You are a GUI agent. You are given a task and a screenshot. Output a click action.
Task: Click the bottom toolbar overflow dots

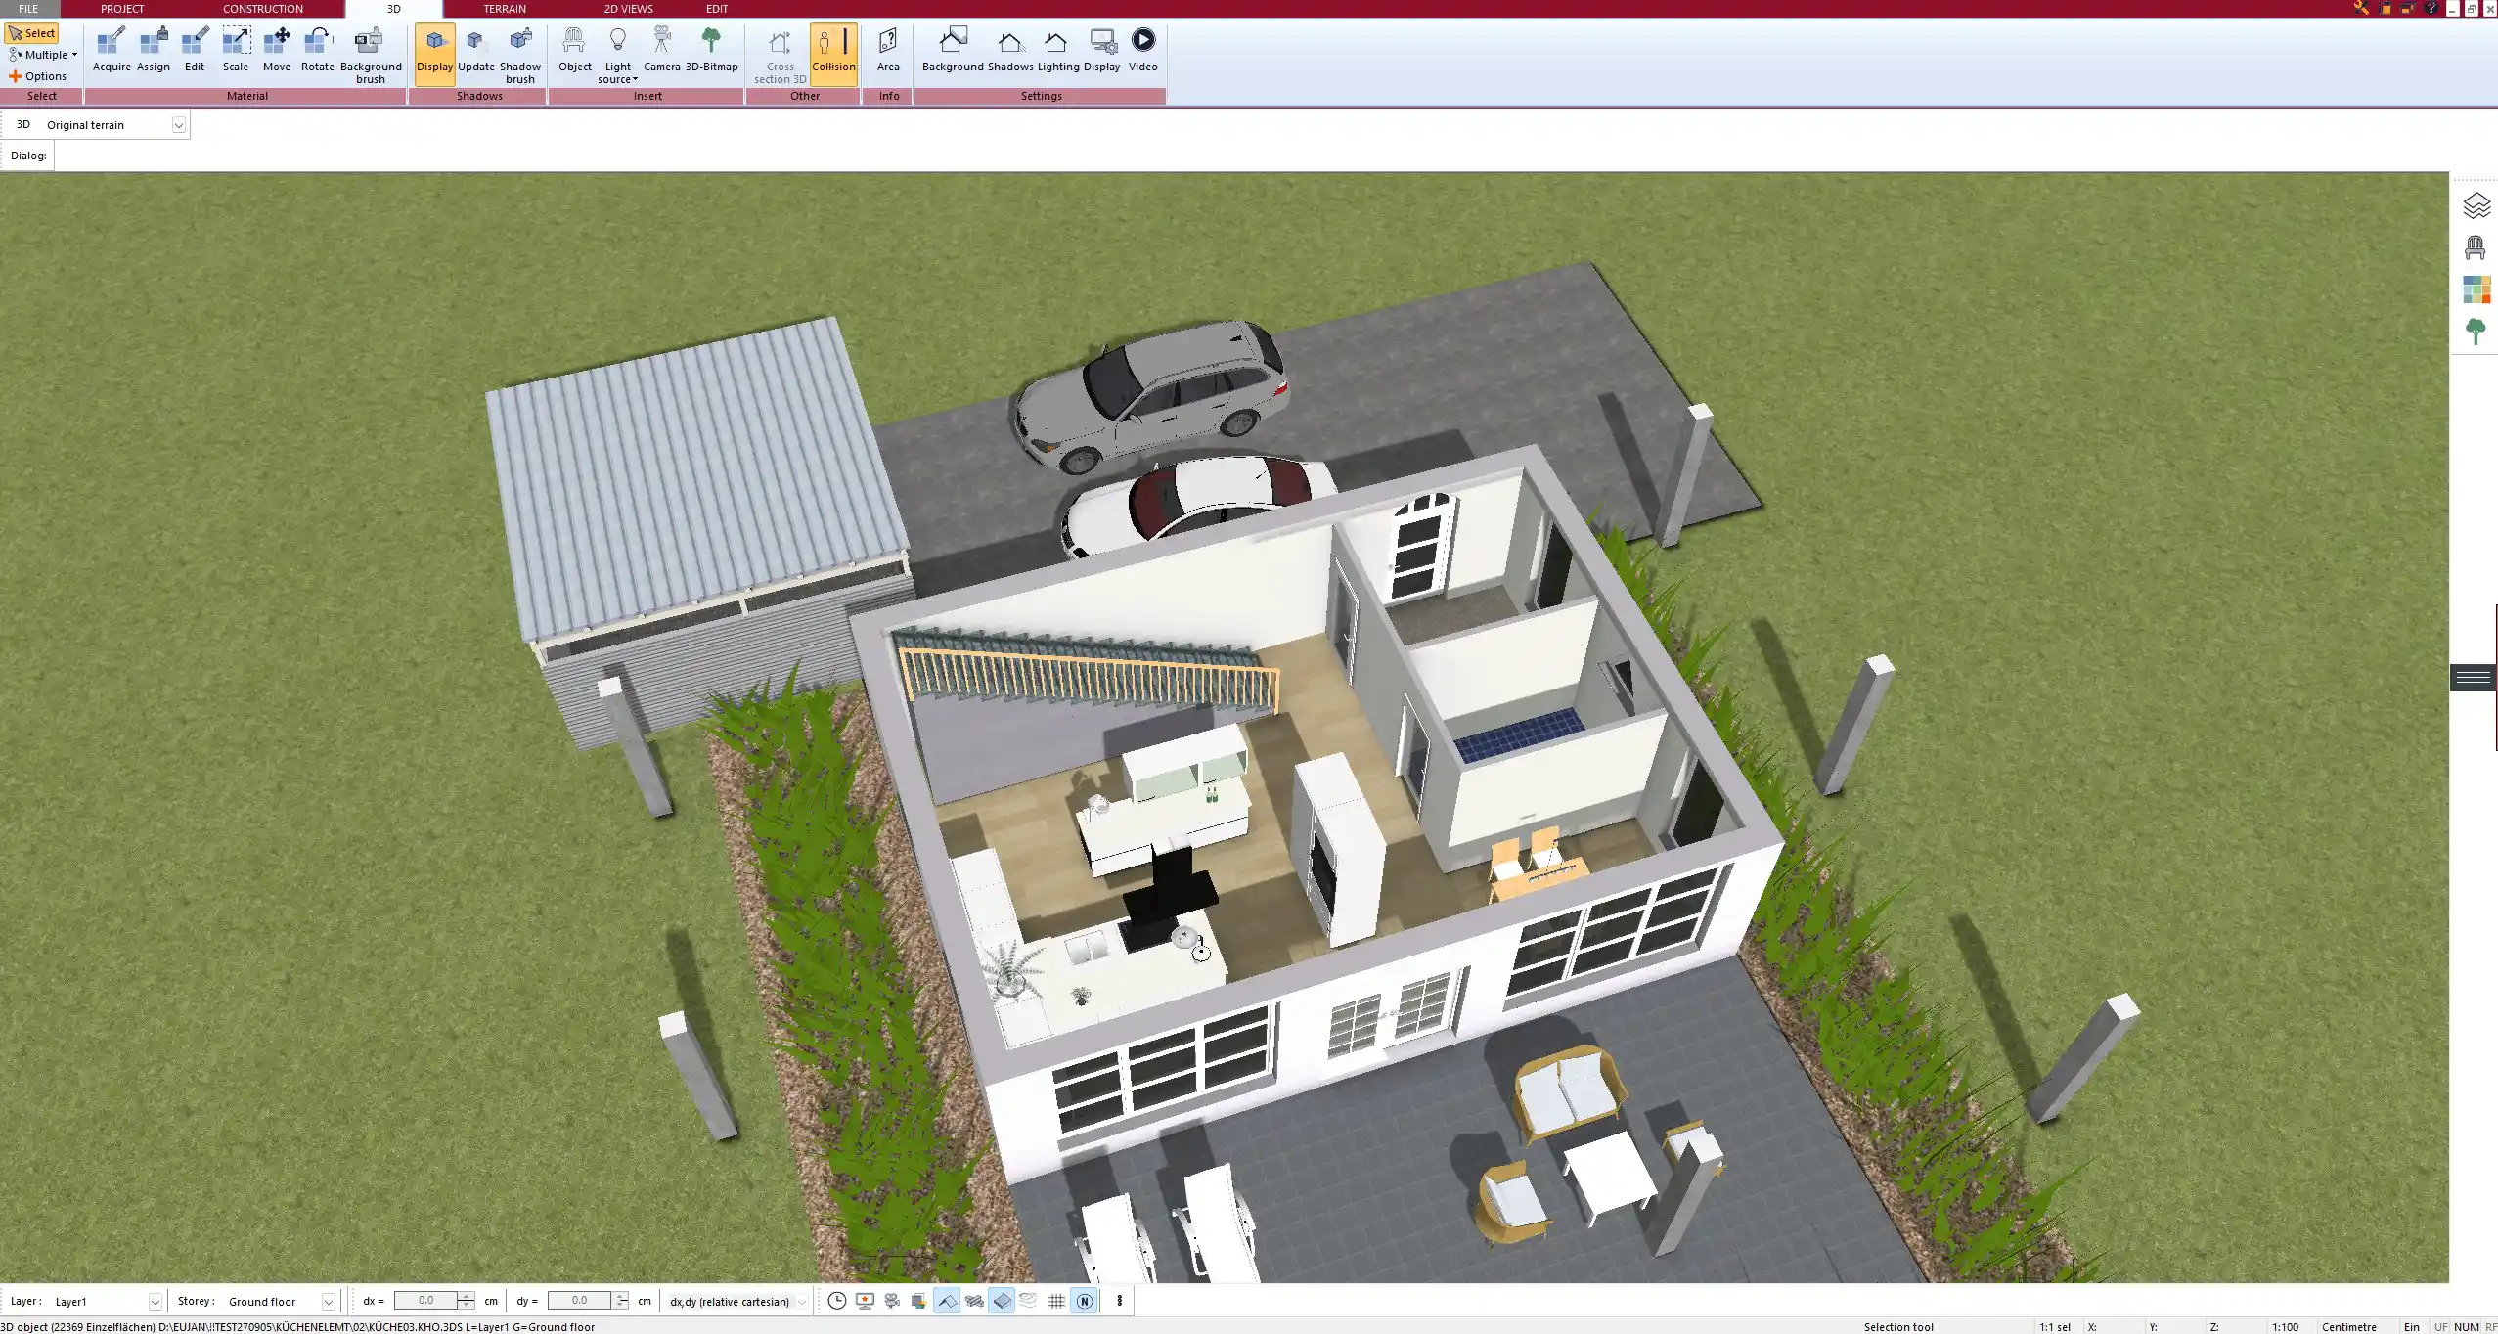tap(1119, 1301)
